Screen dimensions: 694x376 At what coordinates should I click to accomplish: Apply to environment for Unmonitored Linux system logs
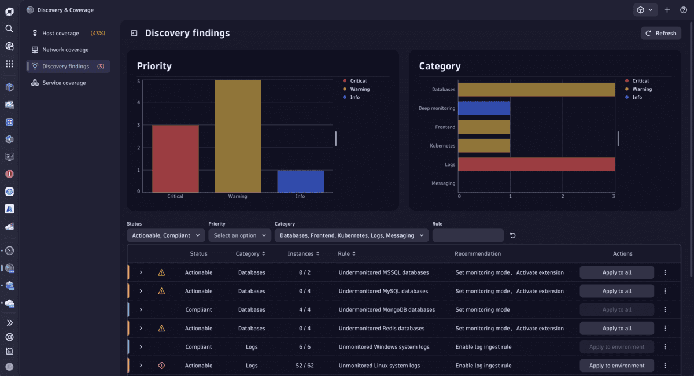pyautogui.click(x=617, y=365)
